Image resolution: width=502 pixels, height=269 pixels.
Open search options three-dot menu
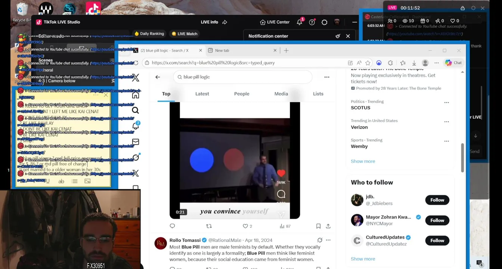[x=327, y=77]
